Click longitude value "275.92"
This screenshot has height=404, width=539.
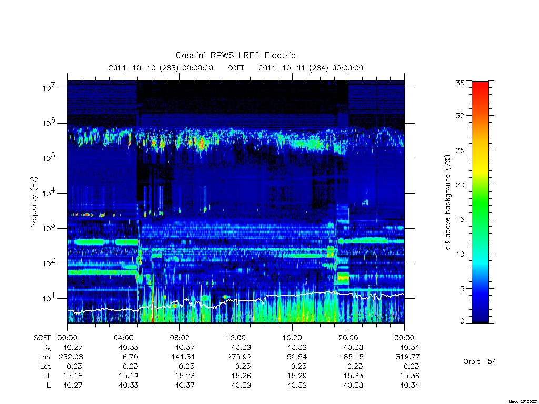239,357
